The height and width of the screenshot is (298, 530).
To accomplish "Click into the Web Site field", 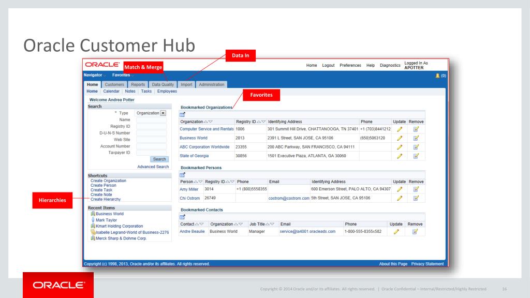I will pos(152,140).
